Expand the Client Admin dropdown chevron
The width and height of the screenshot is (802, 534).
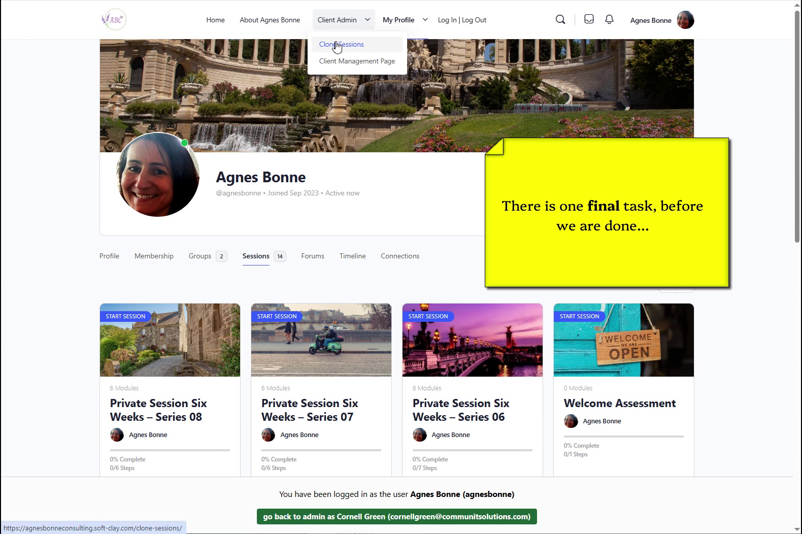click(x=367, y=20)
